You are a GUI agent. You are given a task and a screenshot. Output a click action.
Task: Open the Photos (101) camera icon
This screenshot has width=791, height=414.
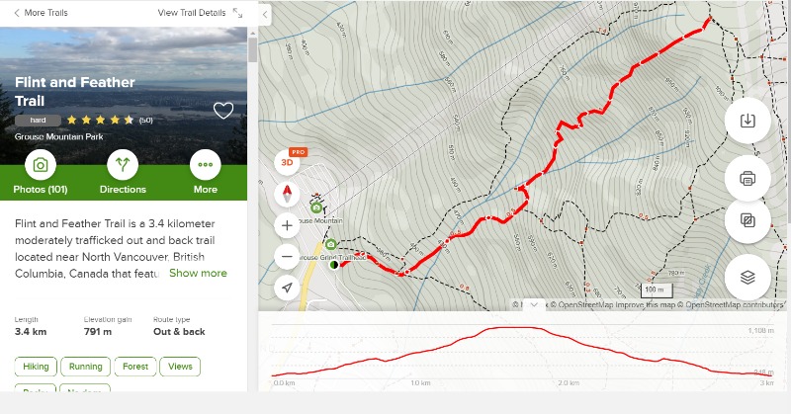(41, 165)
